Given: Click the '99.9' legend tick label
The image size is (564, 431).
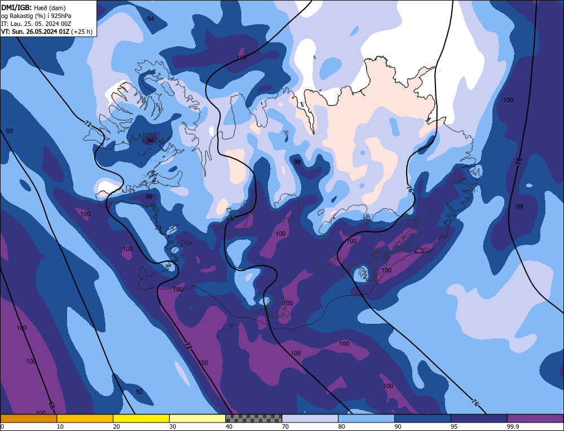Looking at the screenshot, I should point(513,426).
